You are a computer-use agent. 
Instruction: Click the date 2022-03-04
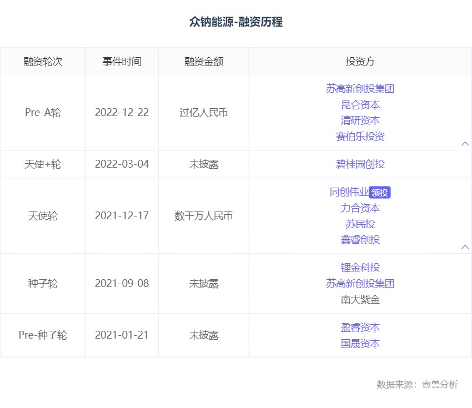[x=122, y=164]
